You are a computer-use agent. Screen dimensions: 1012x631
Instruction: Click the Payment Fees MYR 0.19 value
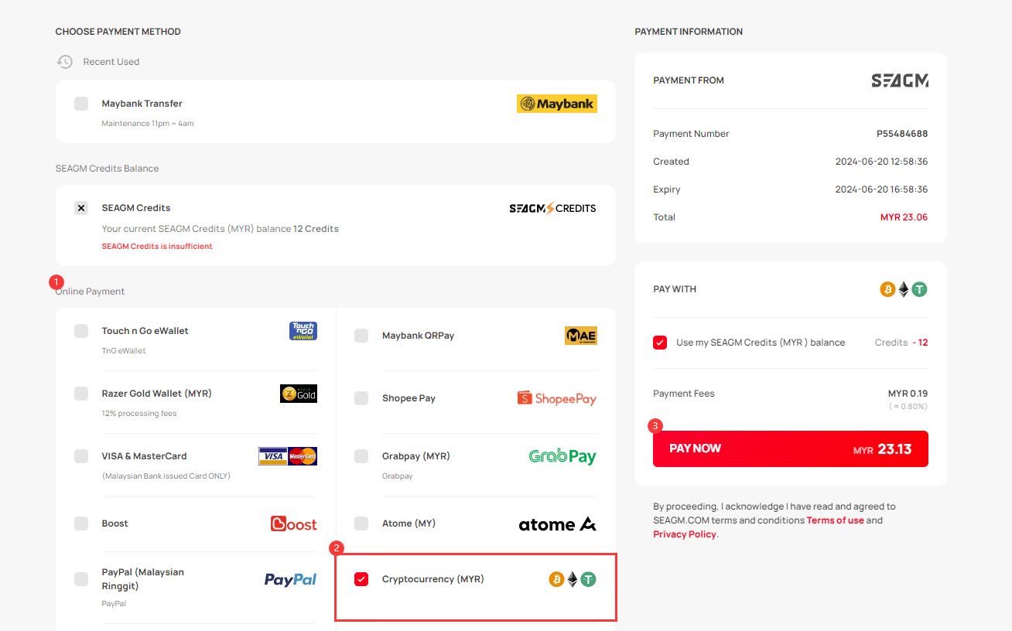908,394
